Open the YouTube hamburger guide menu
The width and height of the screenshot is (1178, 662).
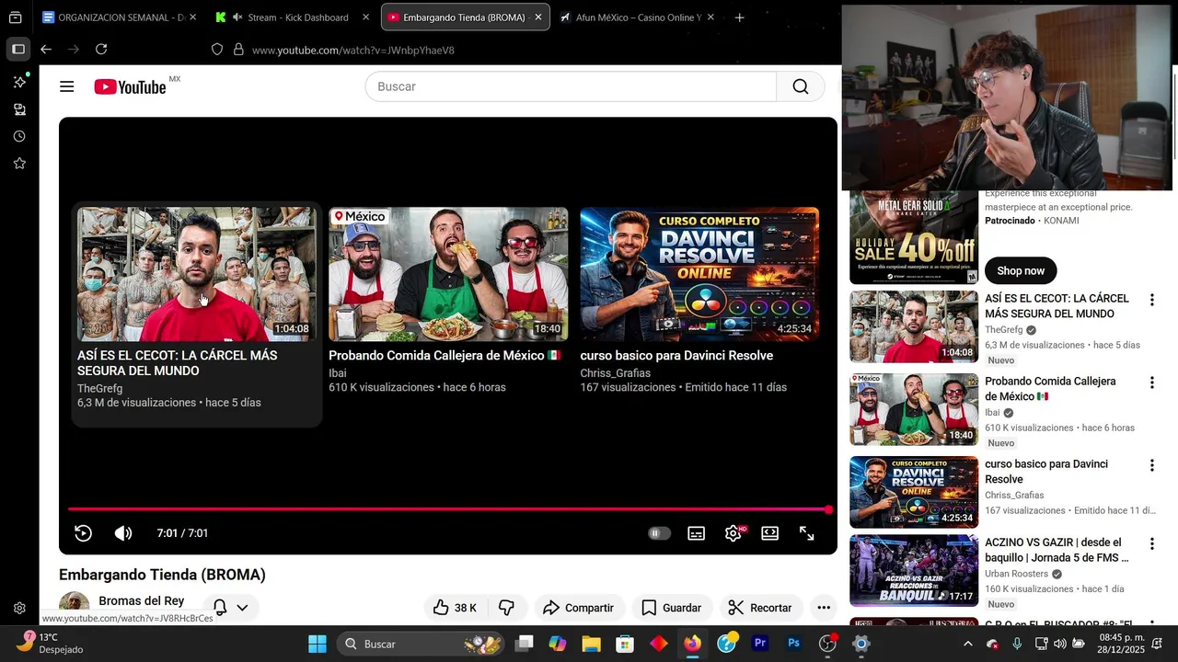[x=66, y=86]
